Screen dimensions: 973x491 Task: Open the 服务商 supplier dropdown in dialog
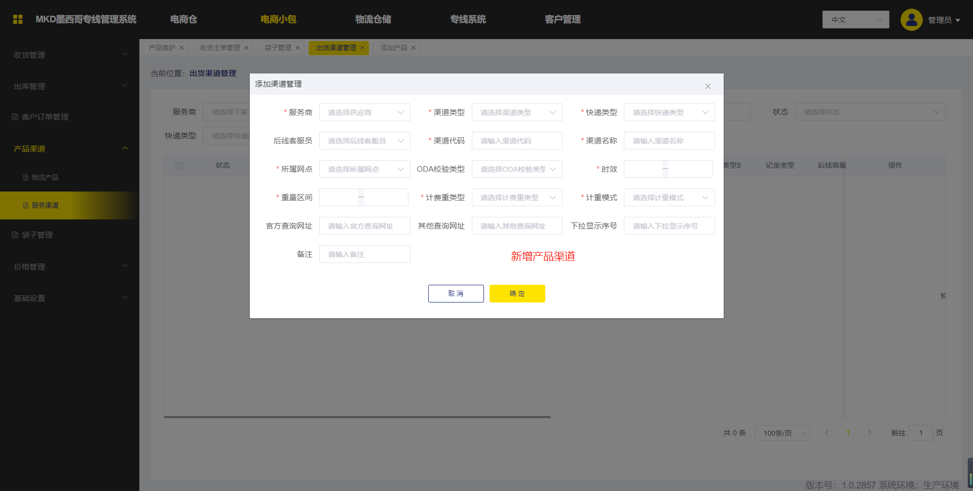(364, 112)
